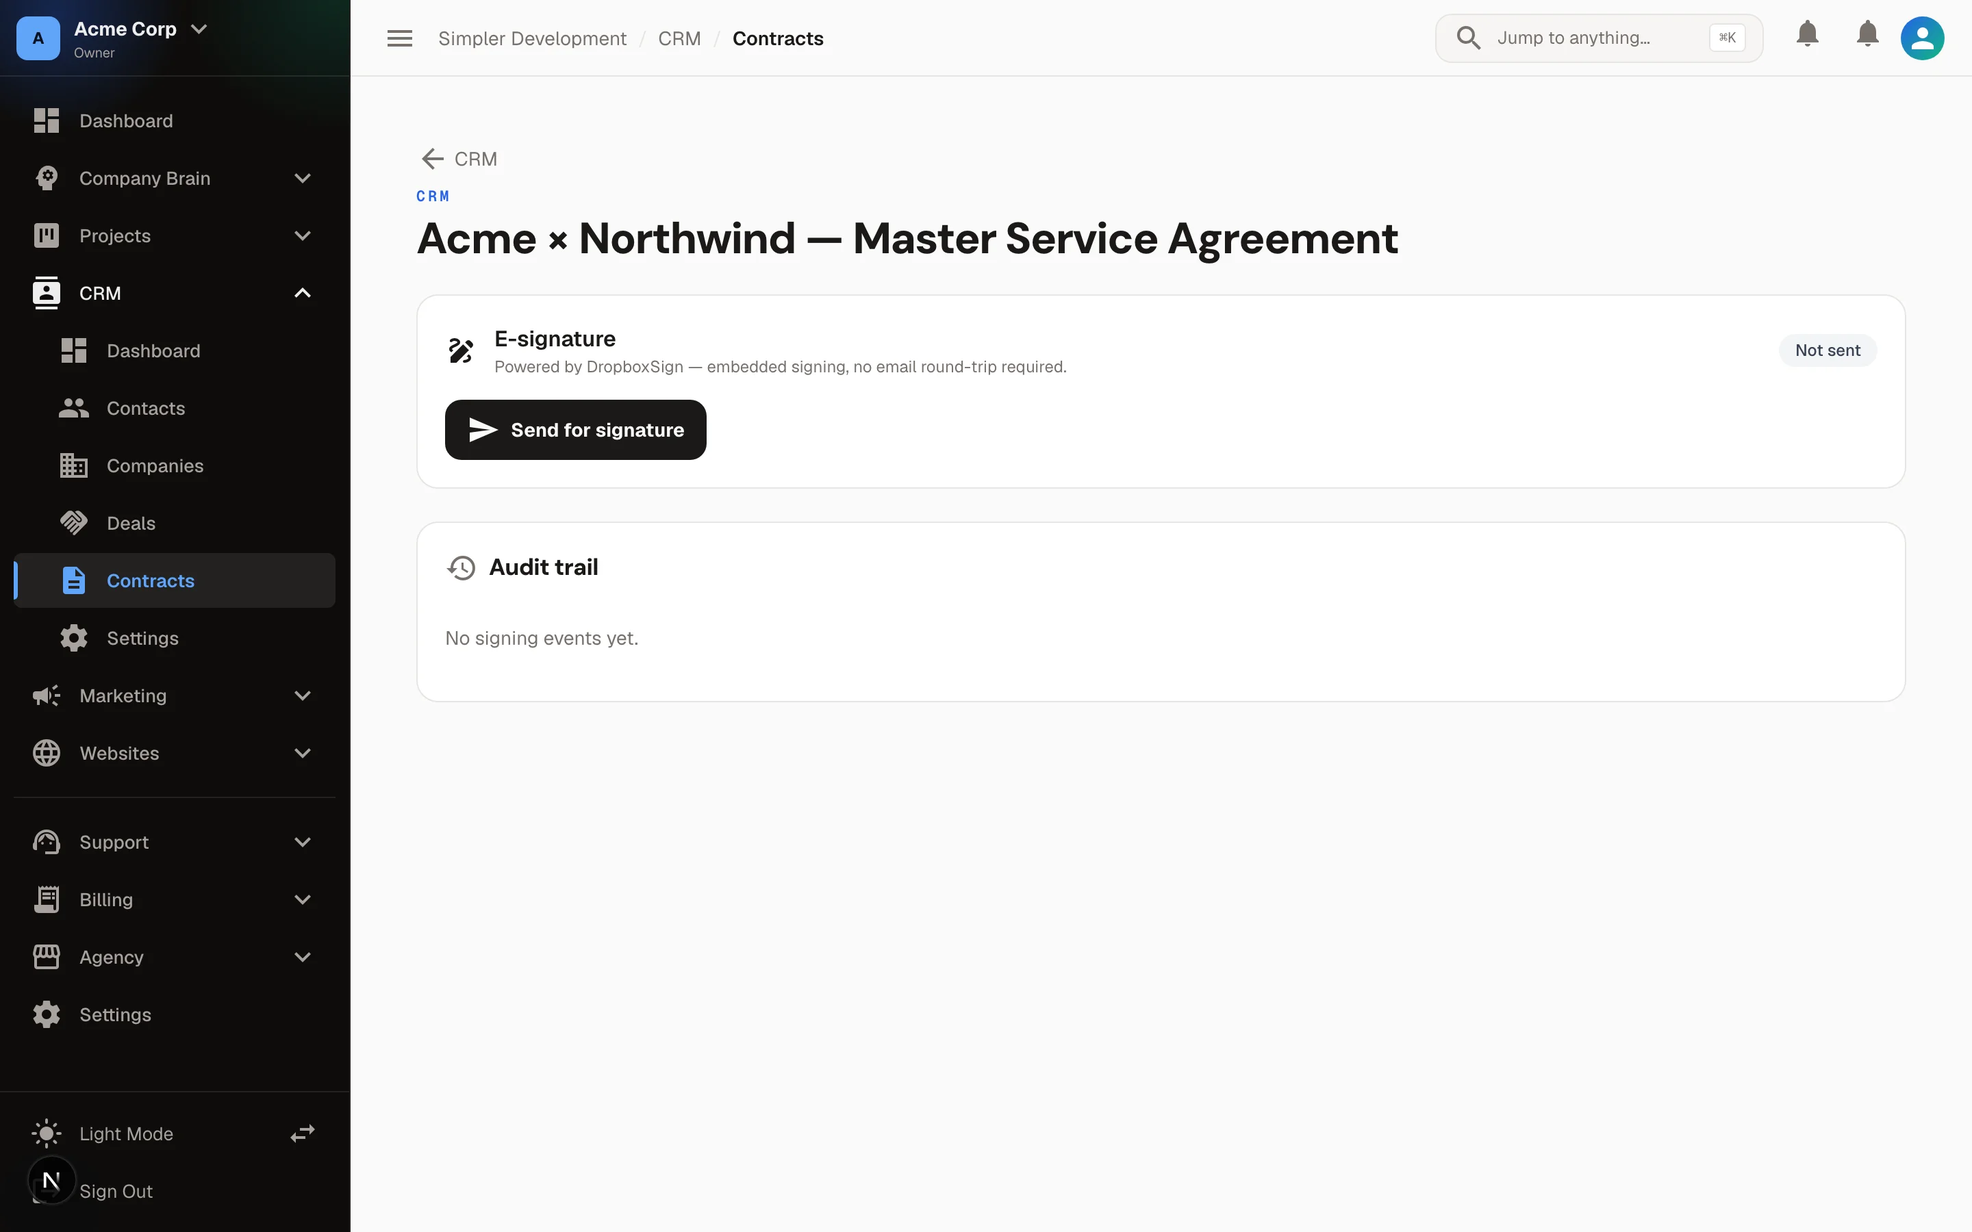The width and height of the screenshot is (1972, 1232).
Task: Click the Contracts breadcrumb
Action: (x=777, y=38)
